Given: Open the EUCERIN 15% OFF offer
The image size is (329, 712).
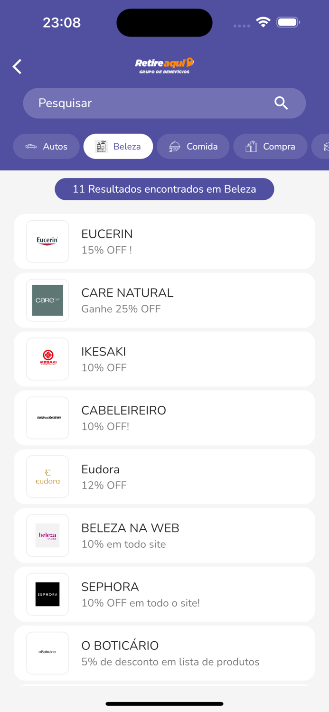Looking at the screenshot, I should (164, 241).
